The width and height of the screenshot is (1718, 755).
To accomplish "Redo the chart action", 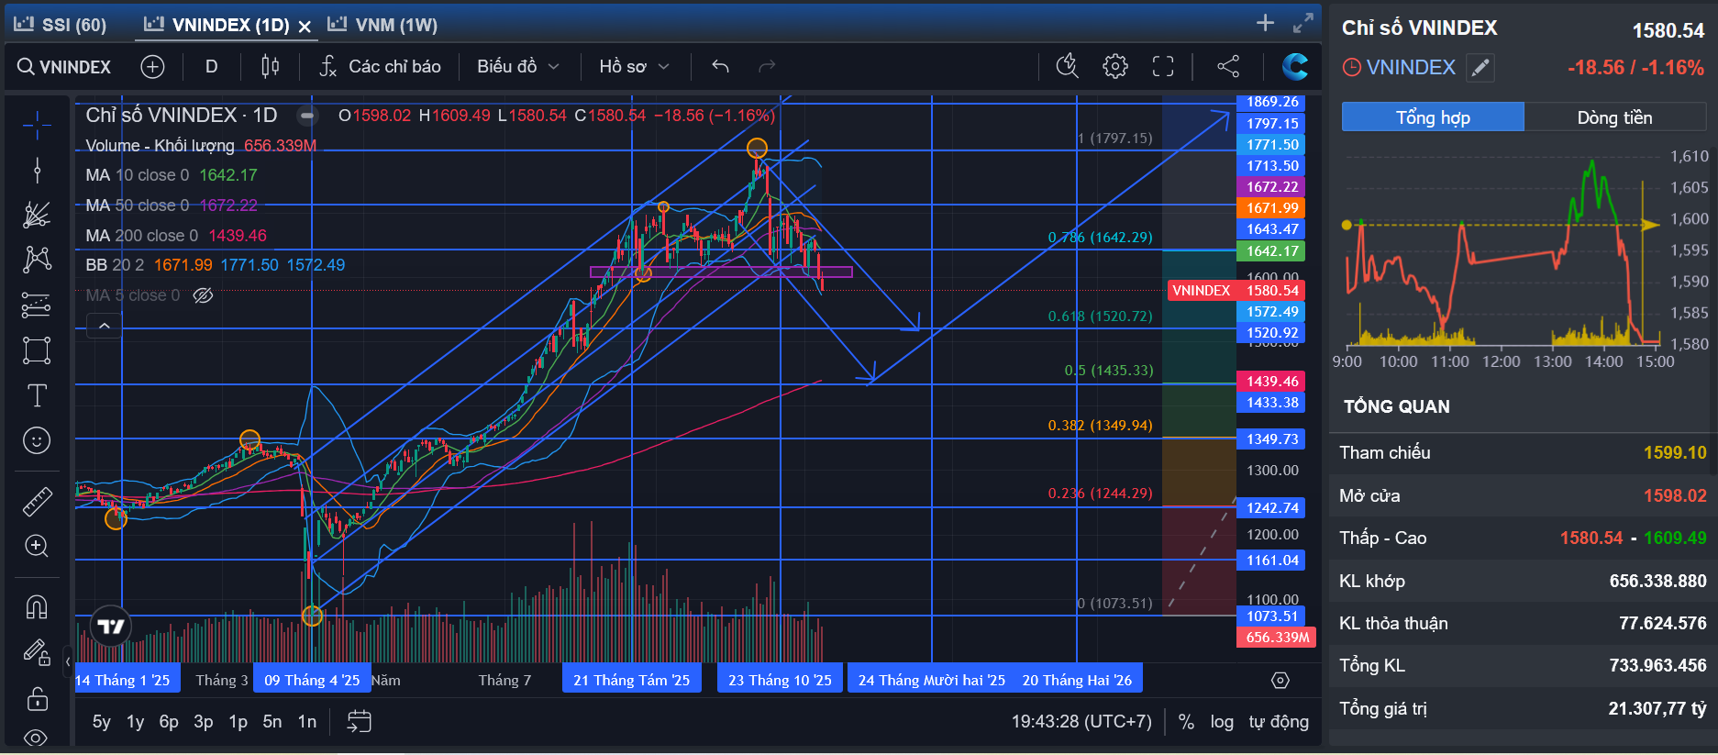I will point(767,67).
